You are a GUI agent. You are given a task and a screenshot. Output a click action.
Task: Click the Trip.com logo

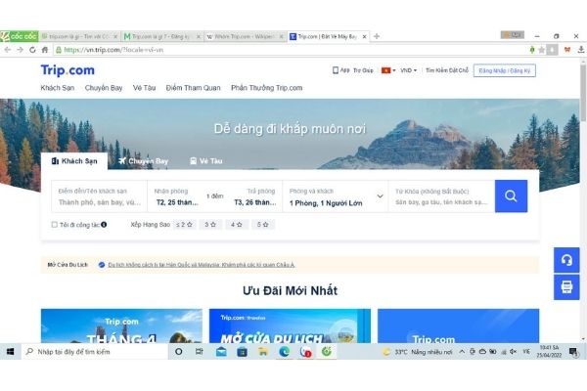pos(68,70)
